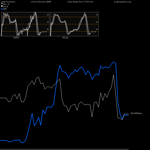Viewport: 150px width, 150px height.
Task: Click the 50 level label in FAST chart
Action: point(48,22)
